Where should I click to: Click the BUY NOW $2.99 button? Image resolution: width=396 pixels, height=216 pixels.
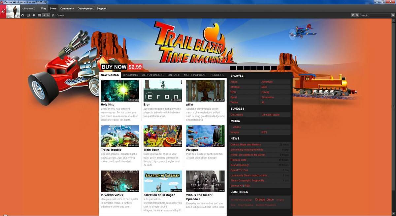121,67
